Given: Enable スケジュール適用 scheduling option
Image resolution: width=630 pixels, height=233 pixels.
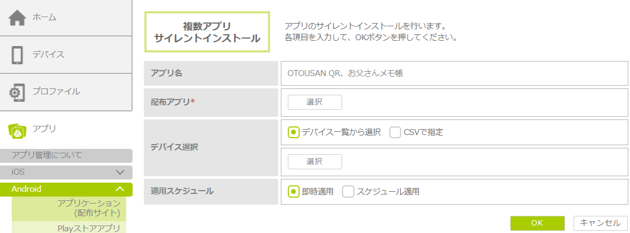Looking at the screenshot, I should [x=348, y=191].
